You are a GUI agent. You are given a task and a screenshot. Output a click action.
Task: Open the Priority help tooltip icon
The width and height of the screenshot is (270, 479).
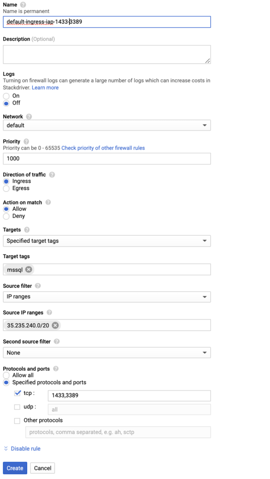pyautogui.click(x=26, y=141)
